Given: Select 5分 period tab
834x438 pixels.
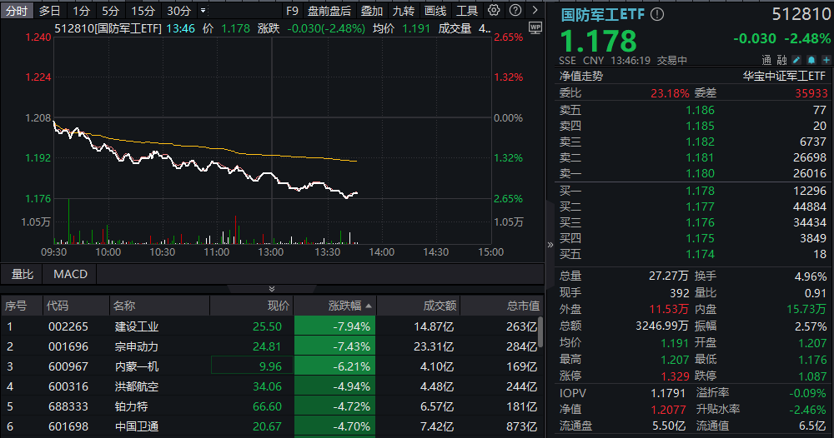Looking at the screenshot, I should point(111,11).
